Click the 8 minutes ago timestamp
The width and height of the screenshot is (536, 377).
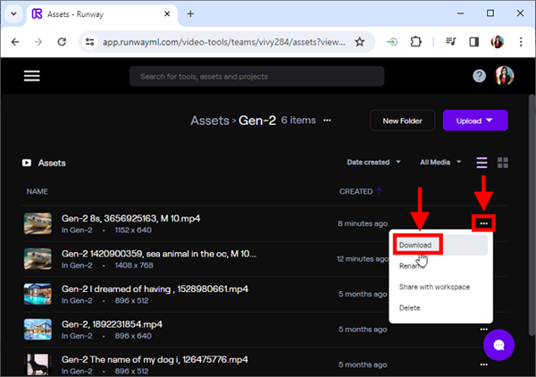point(363,223)
